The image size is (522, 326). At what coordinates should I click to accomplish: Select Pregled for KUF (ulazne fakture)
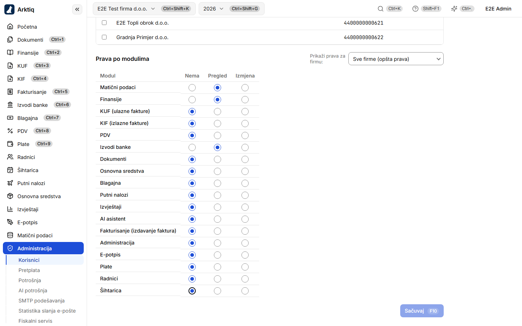[217, 112]
